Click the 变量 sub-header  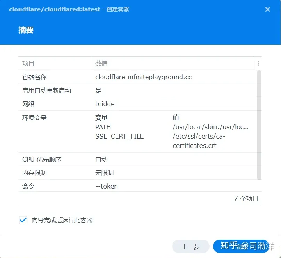click(x=101, y=117)
